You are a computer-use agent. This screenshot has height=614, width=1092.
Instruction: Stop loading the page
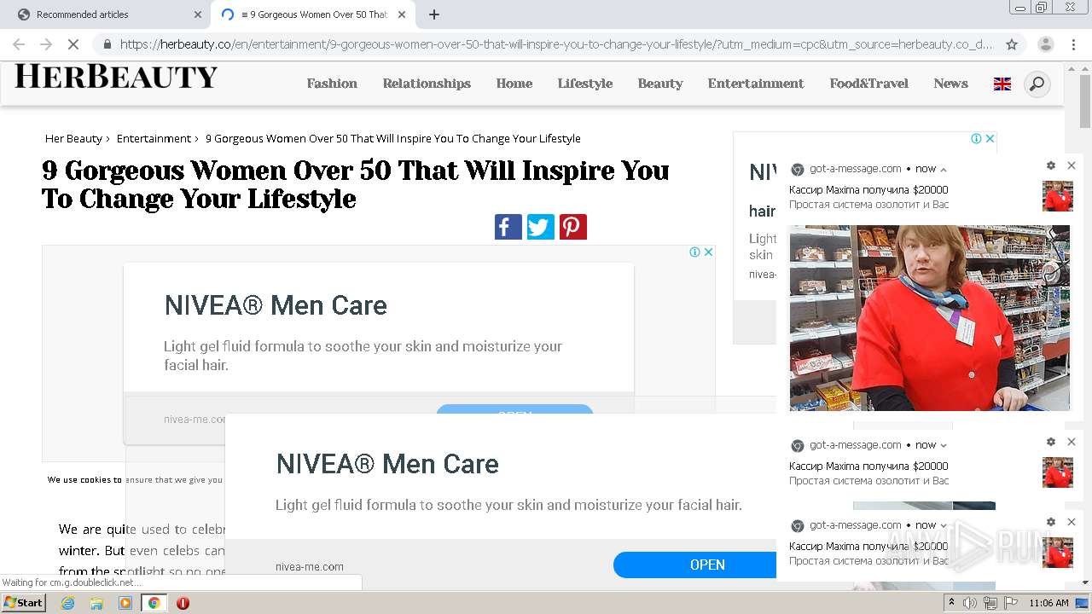click(73, 44)
